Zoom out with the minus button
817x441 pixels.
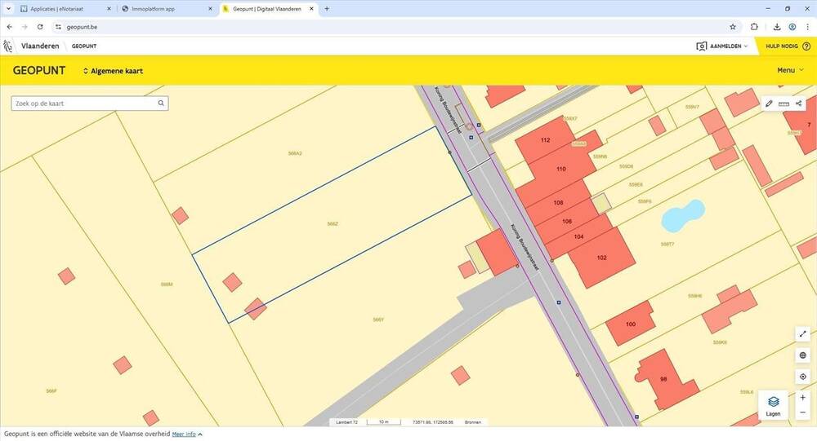(x=802, y=412)
